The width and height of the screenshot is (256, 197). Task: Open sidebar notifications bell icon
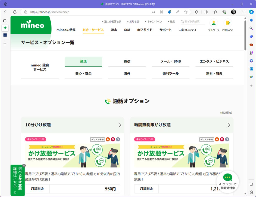pyautogui.click(x=251, y=20)
